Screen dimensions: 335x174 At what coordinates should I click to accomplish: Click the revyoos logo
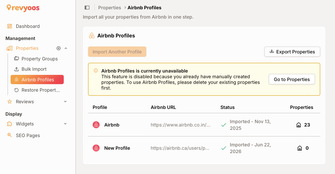[23, 8]
